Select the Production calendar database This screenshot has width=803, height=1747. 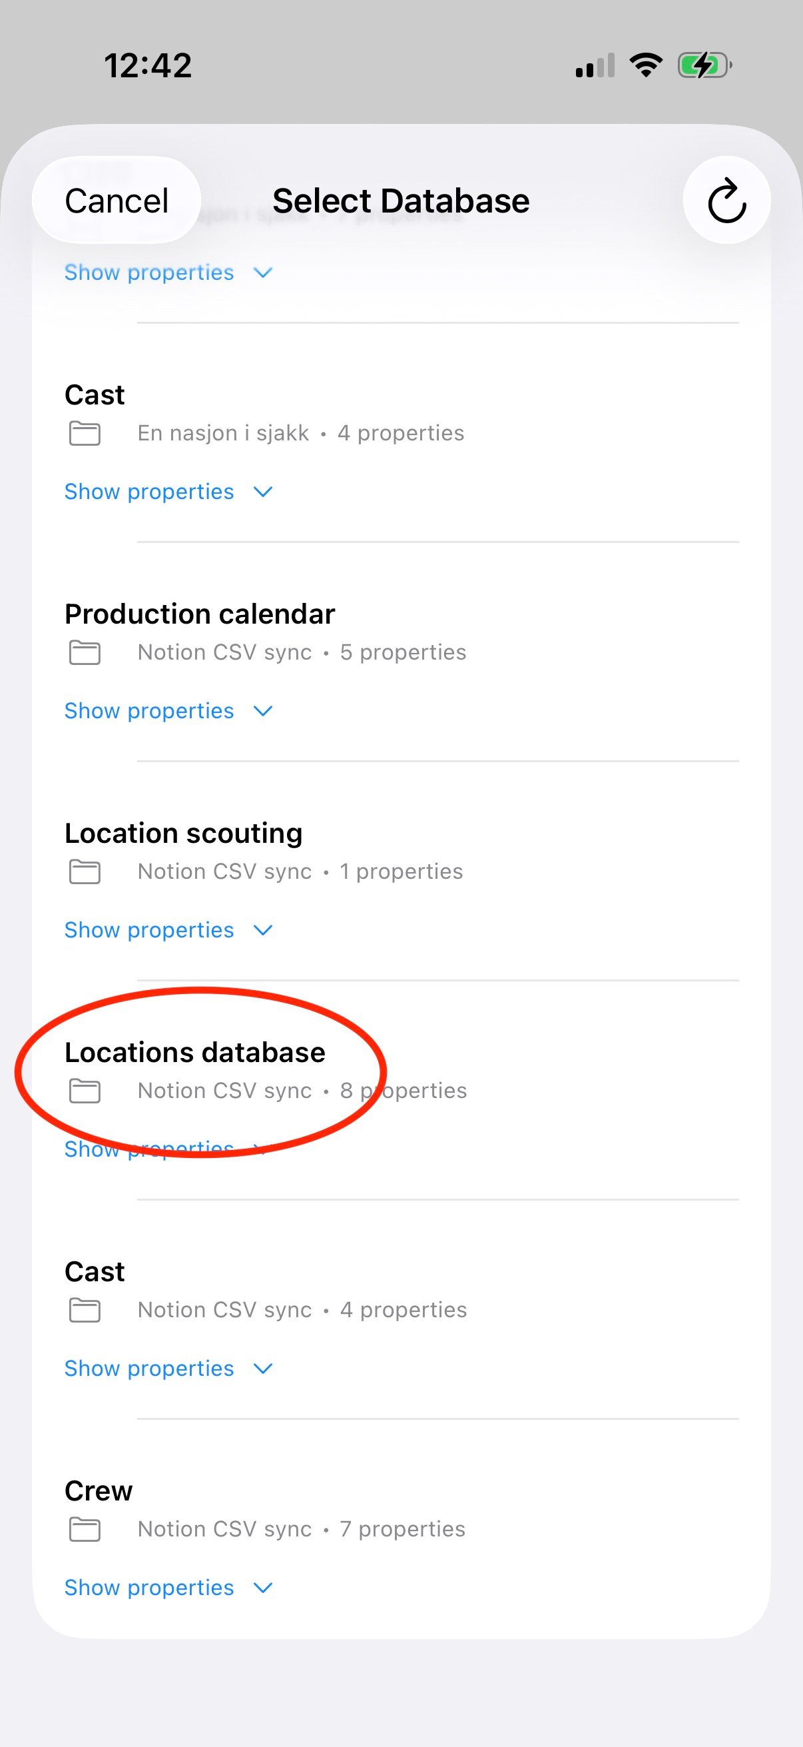401,632
